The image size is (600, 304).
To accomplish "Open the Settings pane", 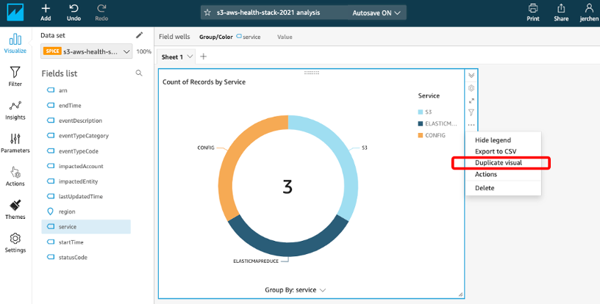I will point(15,243).
